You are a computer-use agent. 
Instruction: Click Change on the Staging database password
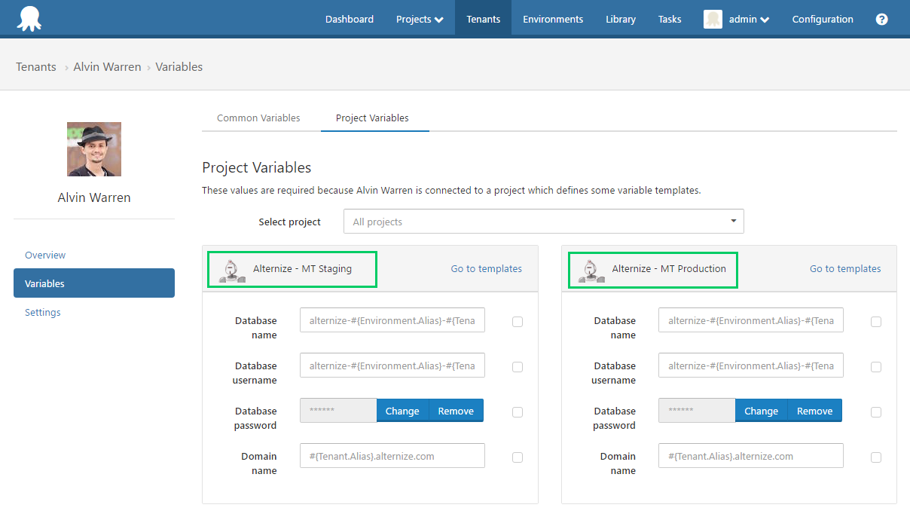click(x=402, y=411)
